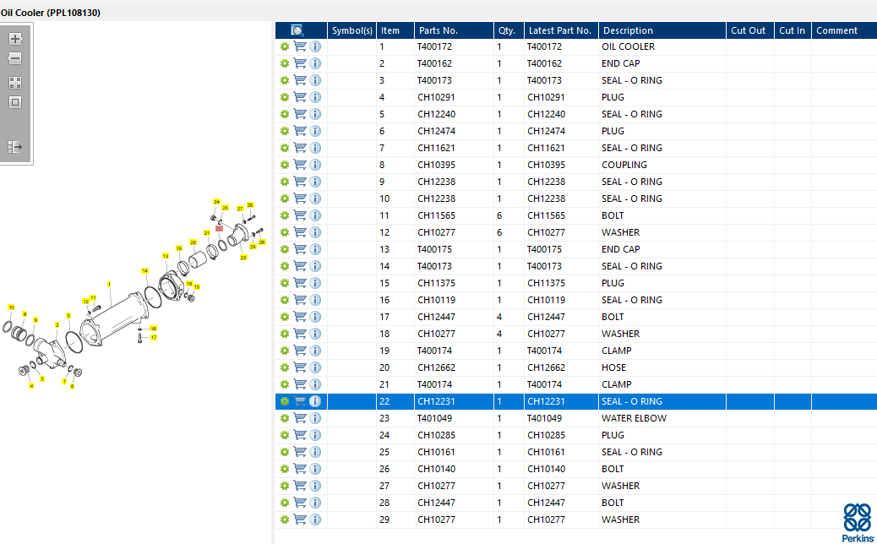Click info icon on selected item 22 row

tap(315, 401)
